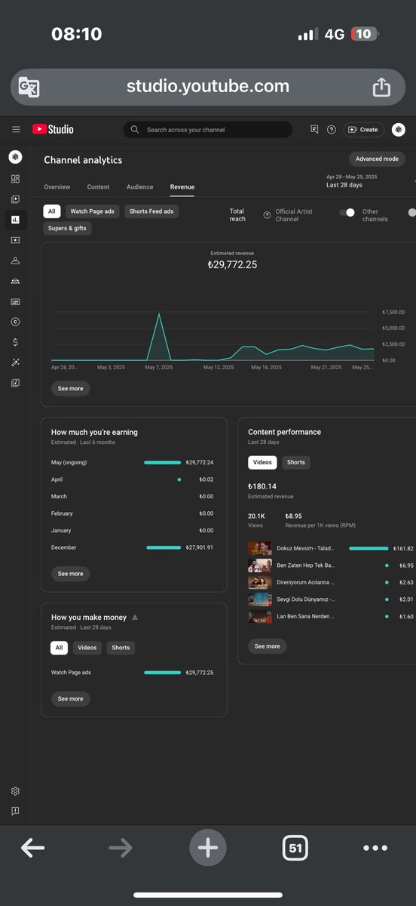Select the All revenue filter chip
Screen dimensions: 416x906
[52, 211]
